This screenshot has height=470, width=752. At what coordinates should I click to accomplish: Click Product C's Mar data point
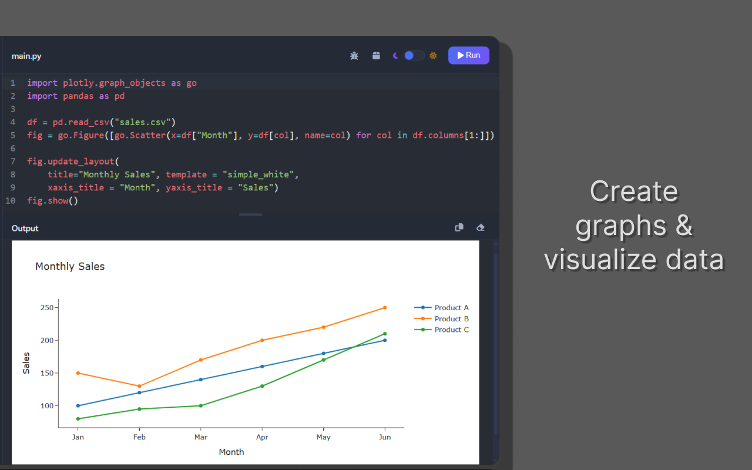point(201,405)
